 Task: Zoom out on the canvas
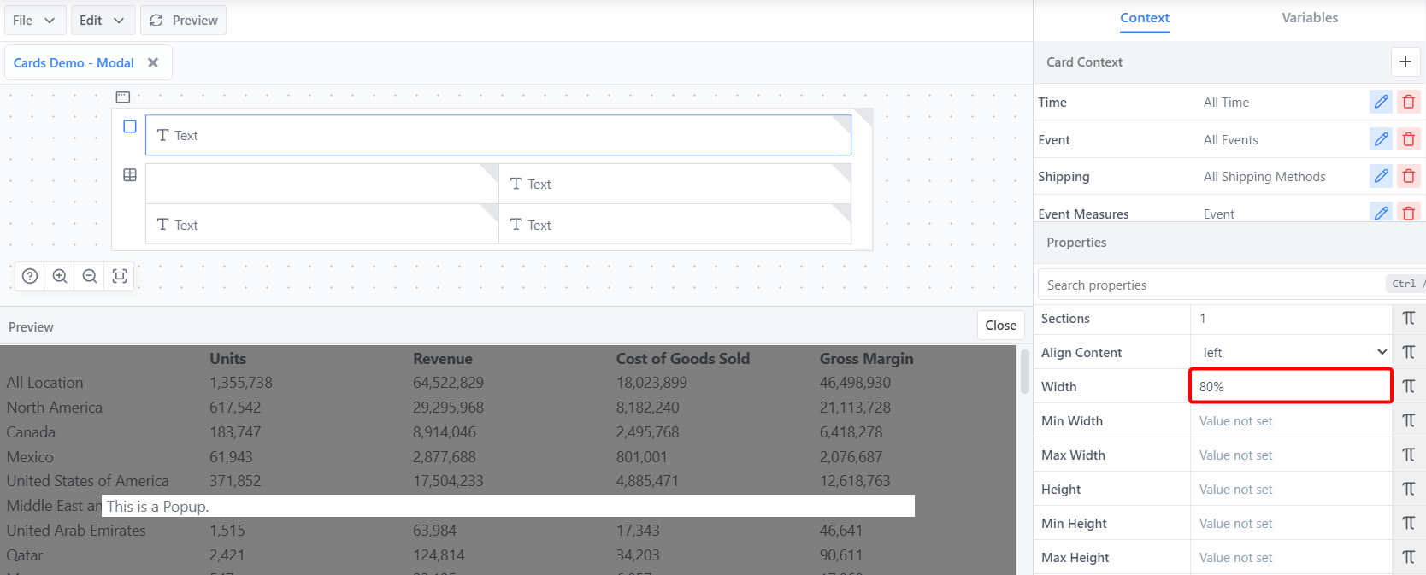90,276
